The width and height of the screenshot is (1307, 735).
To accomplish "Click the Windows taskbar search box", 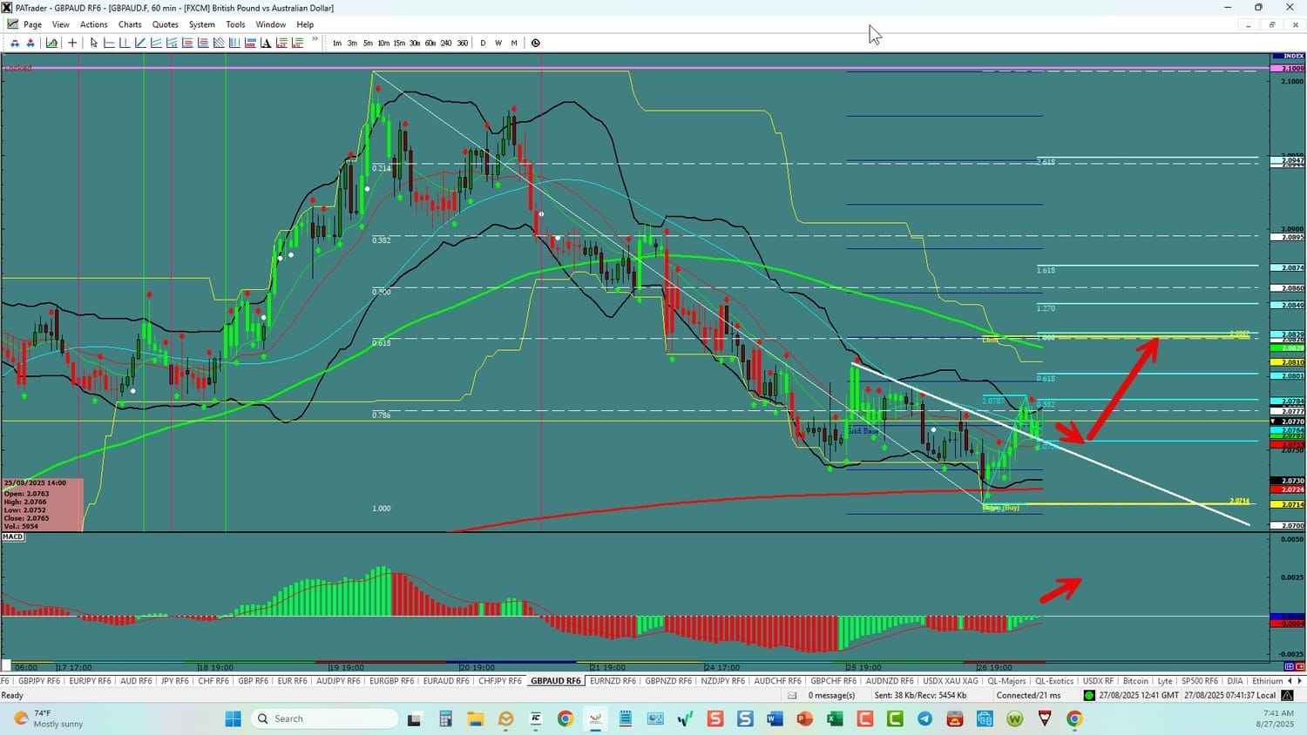I will pos(324,718).
